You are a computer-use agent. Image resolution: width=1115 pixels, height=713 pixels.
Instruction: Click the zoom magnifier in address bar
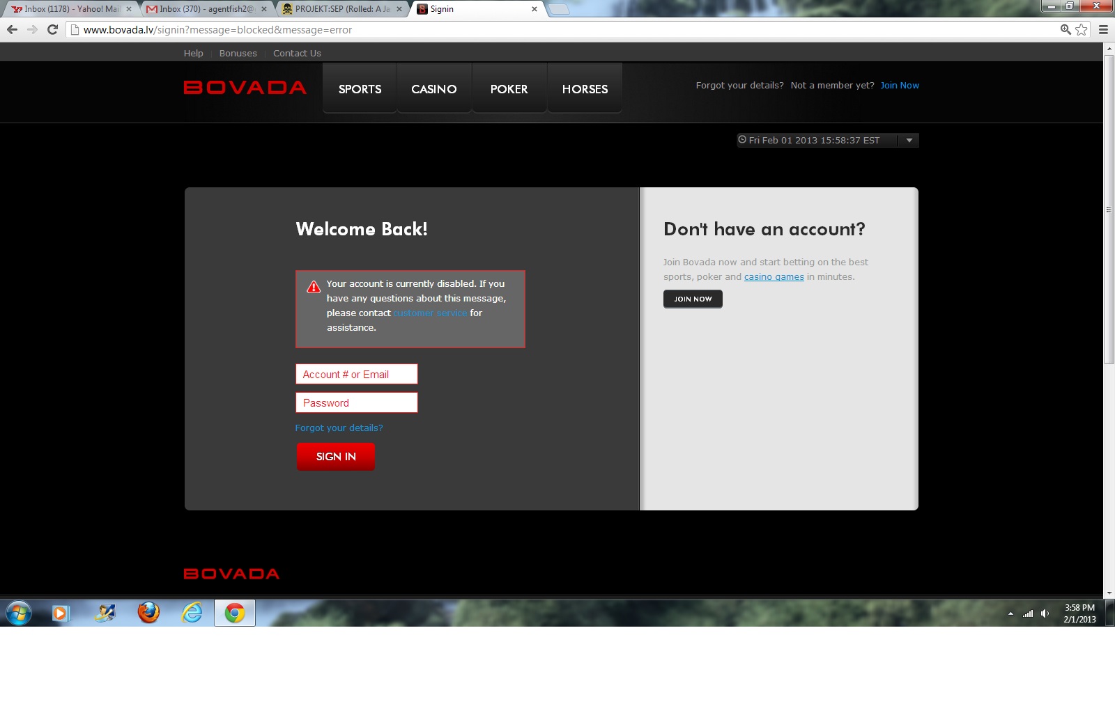click(1065, 29)
